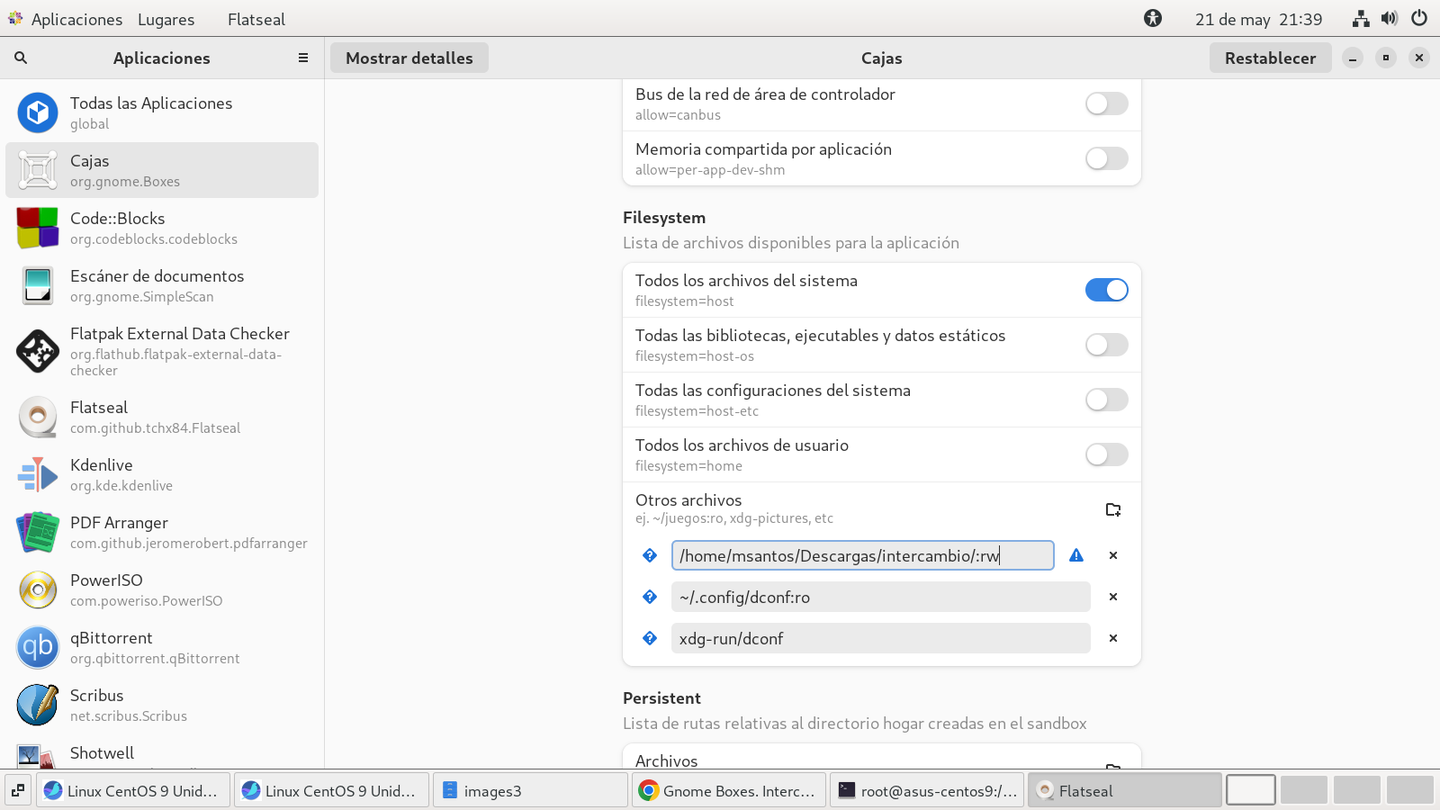
Task: Open the Aplicaciones menu in top bar
Action: (x=76, y=19)
